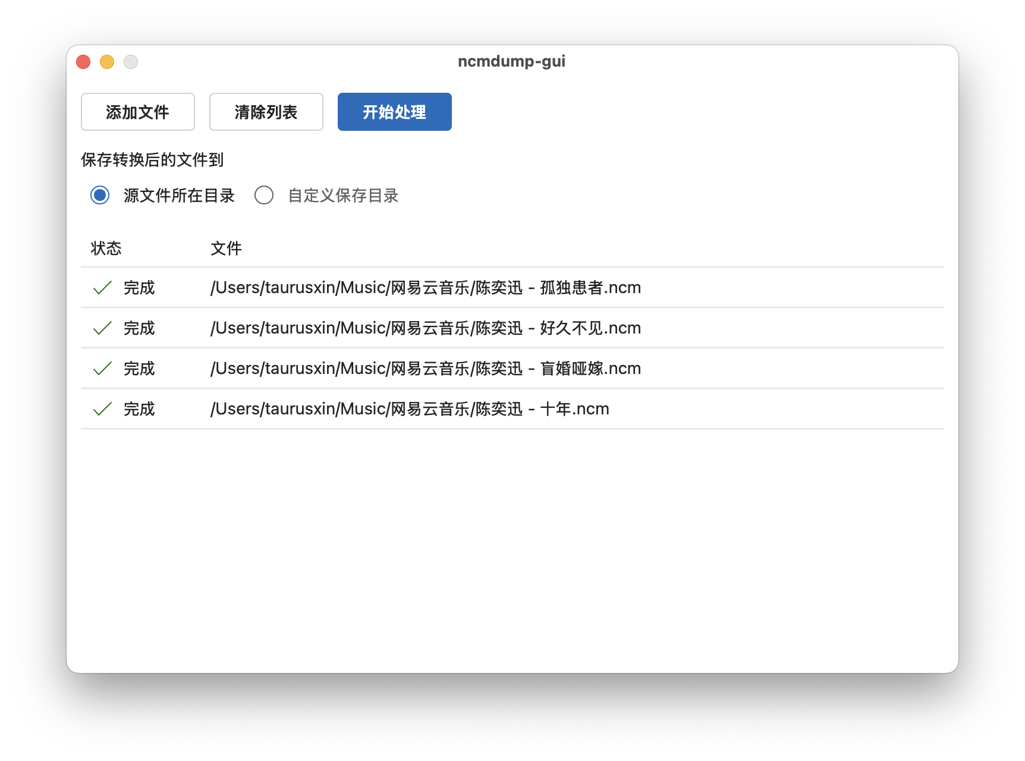Select the 盲婚哑嫁.ncm file path
The image size is (1025, 761).
pyautogui.click(x=425, y=369)
